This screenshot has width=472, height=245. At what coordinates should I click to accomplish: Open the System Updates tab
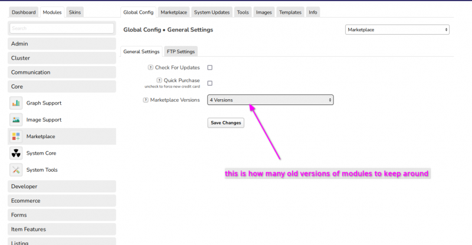pos(212,12)
